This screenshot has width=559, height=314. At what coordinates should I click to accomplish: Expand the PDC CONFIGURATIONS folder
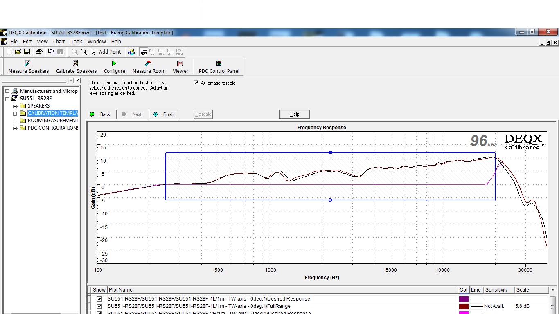point(15,128)
